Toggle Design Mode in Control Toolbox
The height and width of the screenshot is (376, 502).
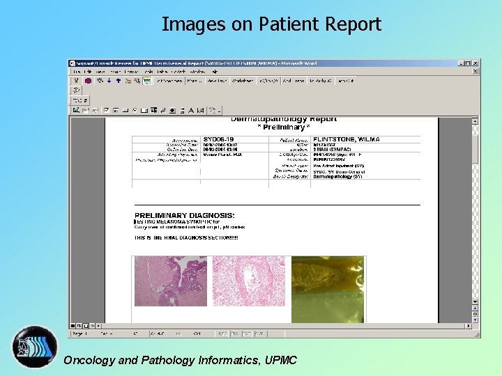coord(75,110)
